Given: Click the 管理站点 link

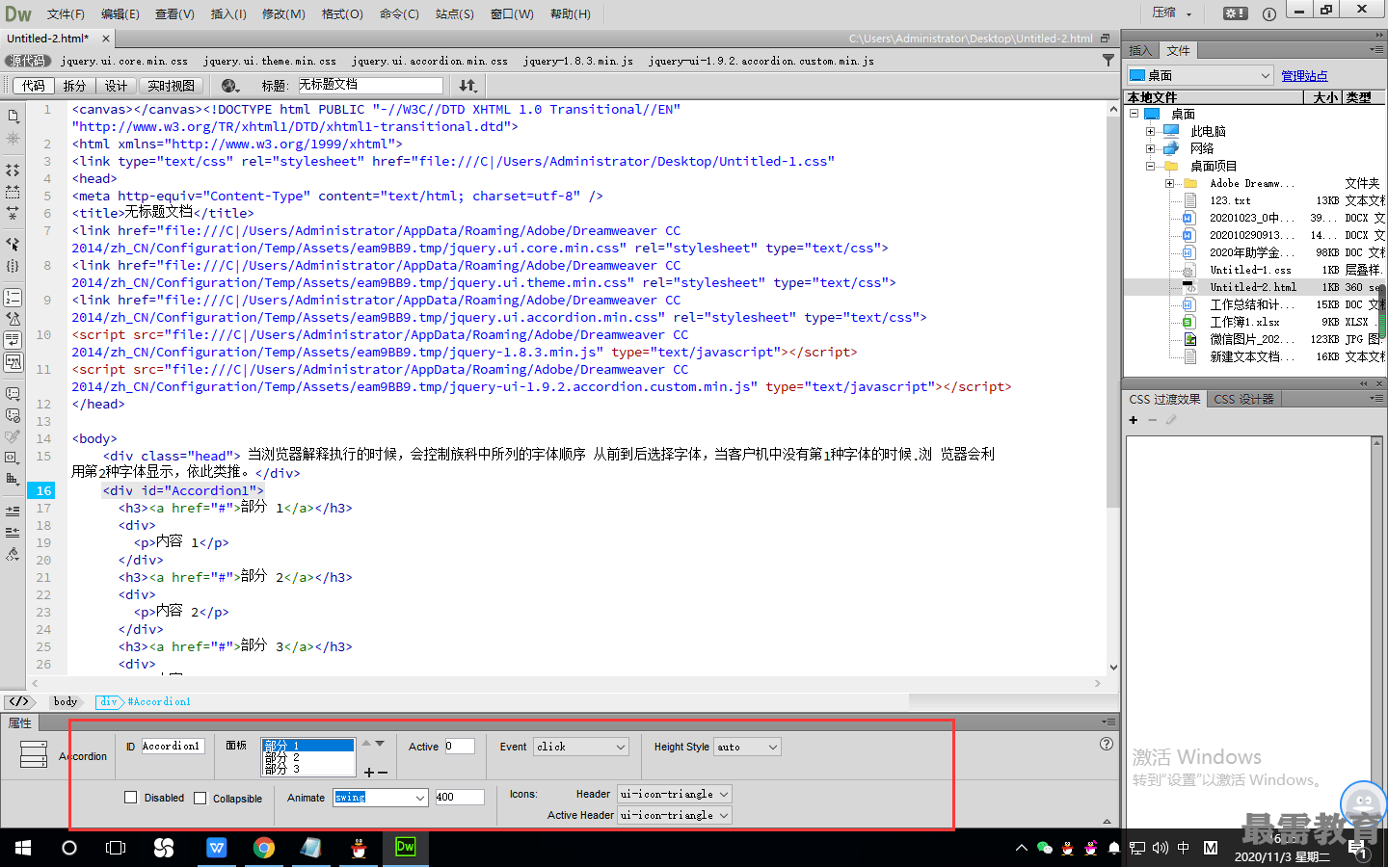Looking at the screenshot, I should (1304, 75).
